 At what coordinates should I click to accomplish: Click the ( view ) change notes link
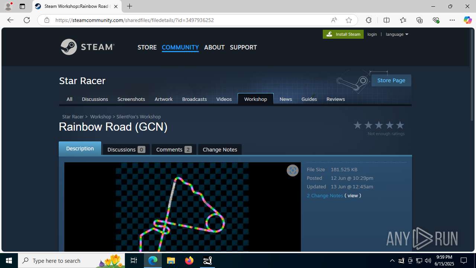pyautogui.click(x=353, y=195)
